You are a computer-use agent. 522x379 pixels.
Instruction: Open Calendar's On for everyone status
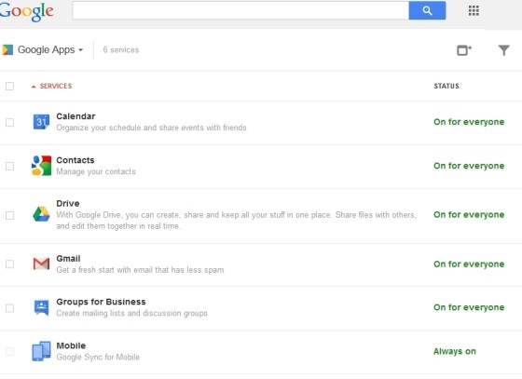click(469, 122)
